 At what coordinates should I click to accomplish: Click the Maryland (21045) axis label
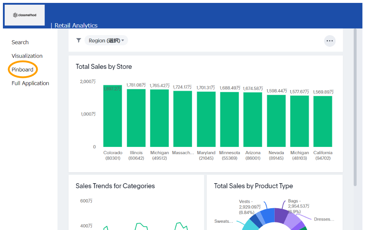(x=206, y=155)
